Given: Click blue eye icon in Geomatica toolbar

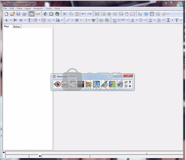Looking at the screenshot, I should click(x=96, y=84).
